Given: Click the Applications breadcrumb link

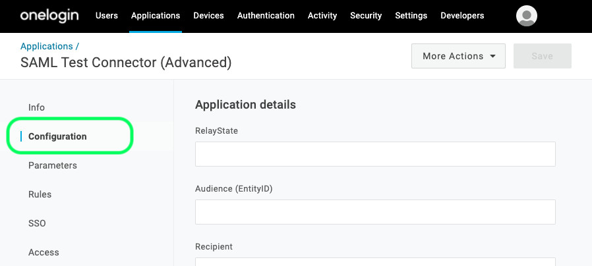Looking at the screenshot, I should point(46,46).
